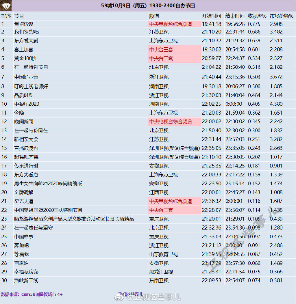Image resolution: width=296 pixels, height=304 pixels.
Task: Click program name 中国故事
Action: pos(24,237)
